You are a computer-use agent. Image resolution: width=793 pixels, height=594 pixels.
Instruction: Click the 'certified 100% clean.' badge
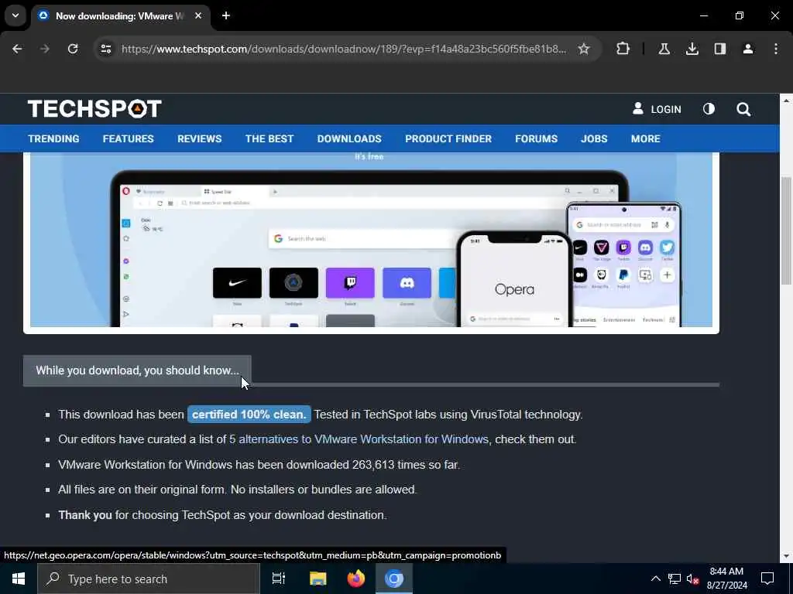click(249, 415)
